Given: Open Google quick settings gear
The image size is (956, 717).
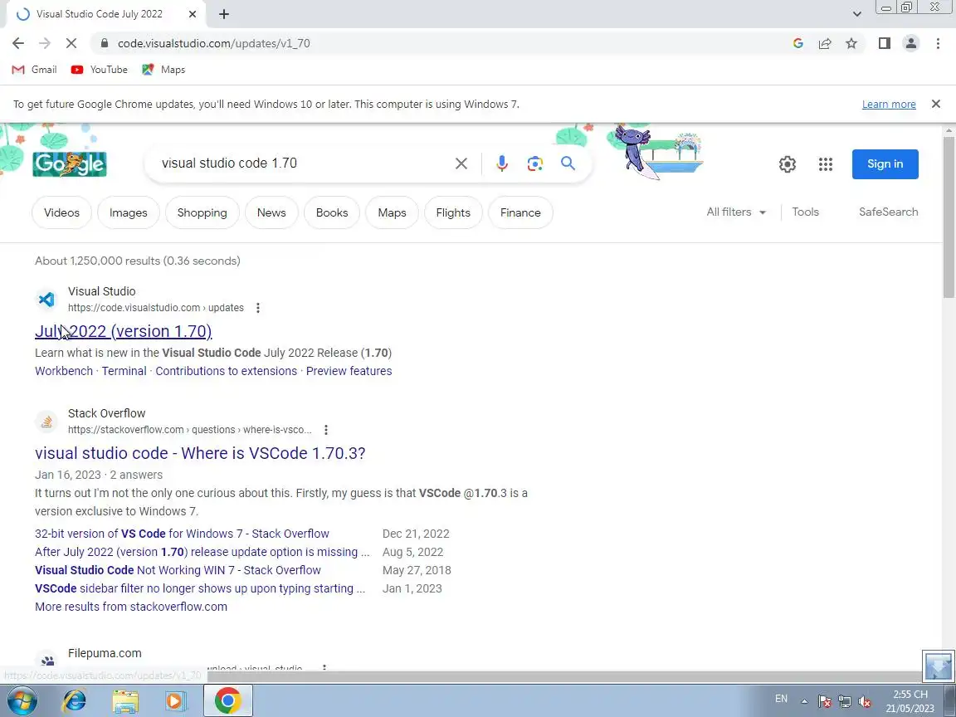Looking at the screenshot, I should [787, 164].
